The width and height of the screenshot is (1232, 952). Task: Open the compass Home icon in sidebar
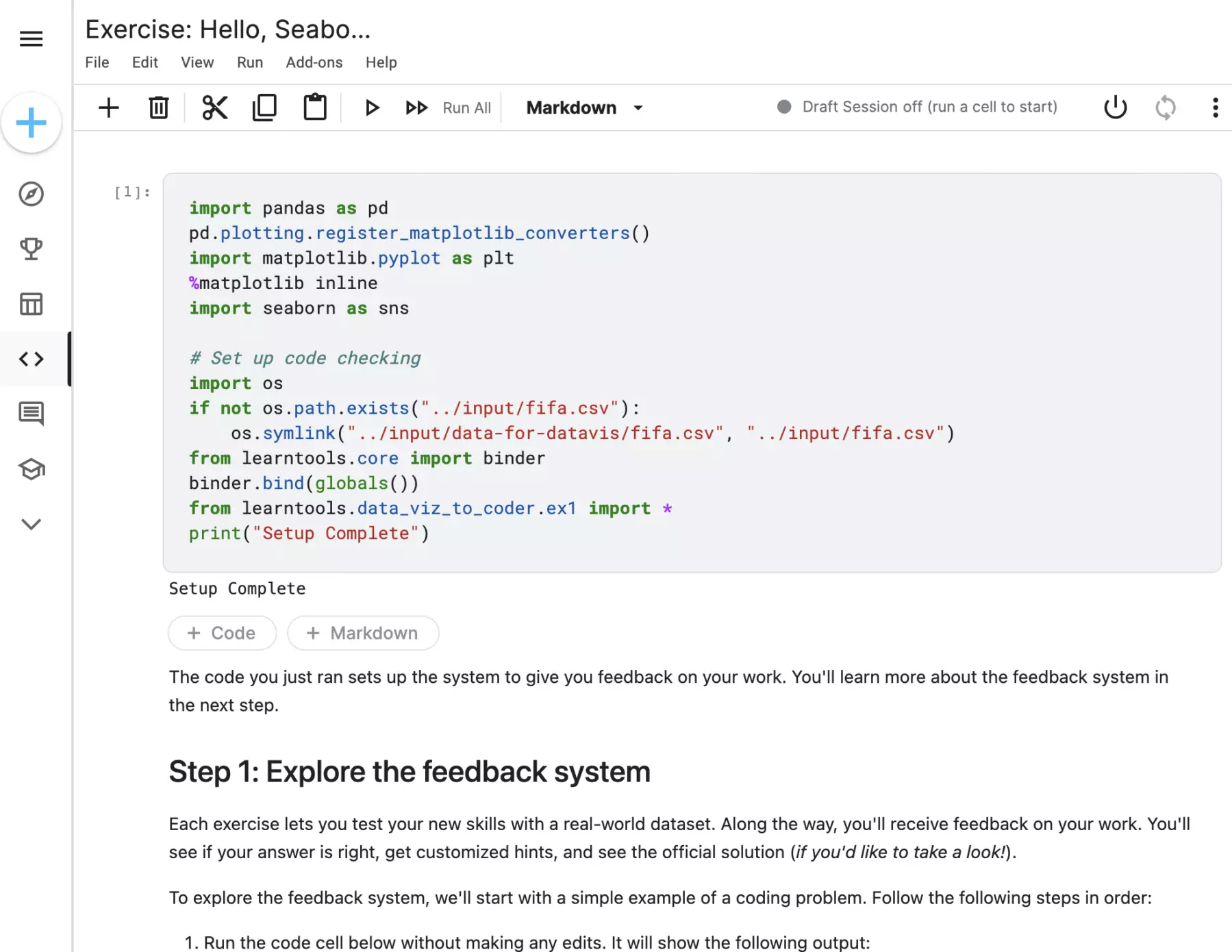32,195
